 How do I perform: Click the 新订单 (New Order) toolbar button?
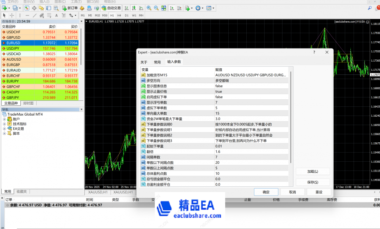pyautogui.click(x=70, y=8)
